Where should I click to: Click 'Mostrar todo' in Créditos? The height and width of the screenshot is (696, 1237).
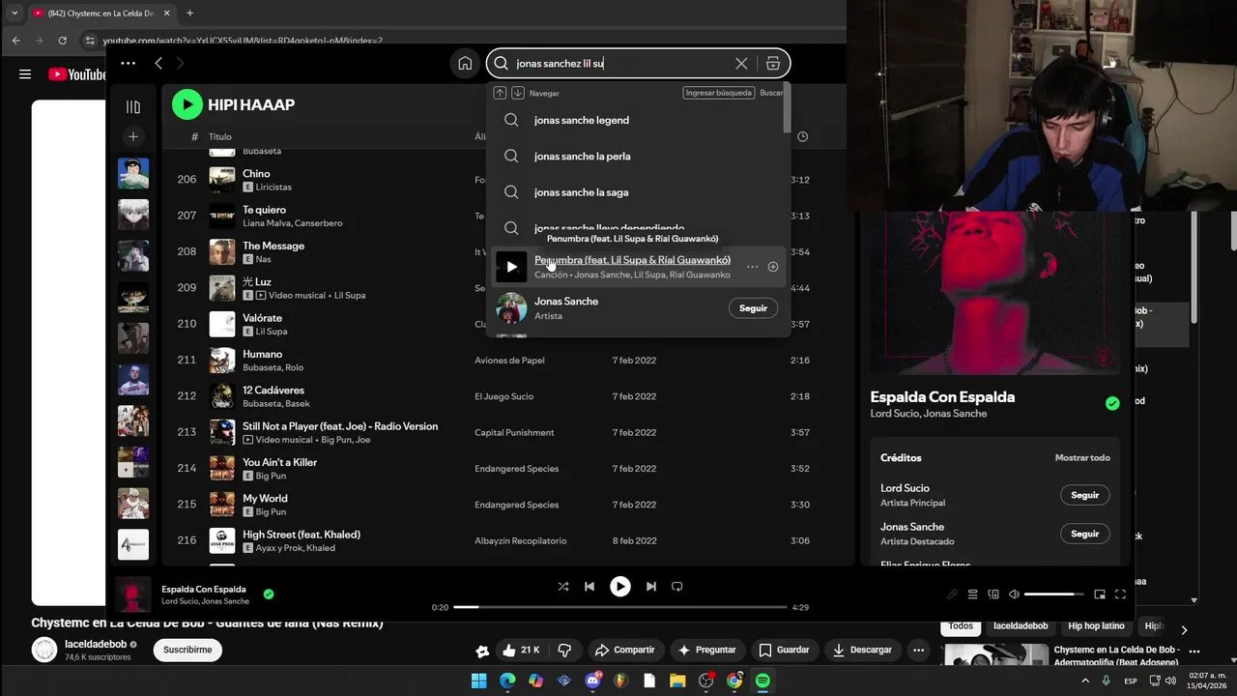1082,457
